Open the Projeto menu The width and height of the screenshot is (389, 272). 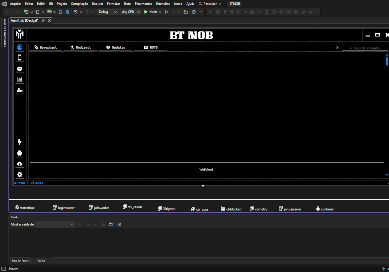coord(62,4)
